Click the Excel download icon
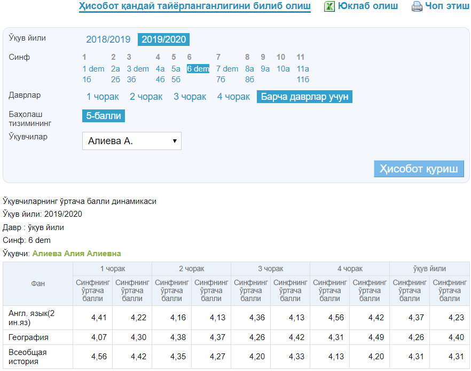471x371 pixels. coord(329,6)
